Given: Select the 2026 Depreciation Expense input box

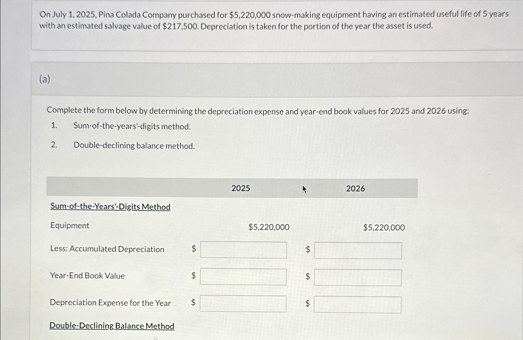Looking at the screenshot, I should (357, 305).
